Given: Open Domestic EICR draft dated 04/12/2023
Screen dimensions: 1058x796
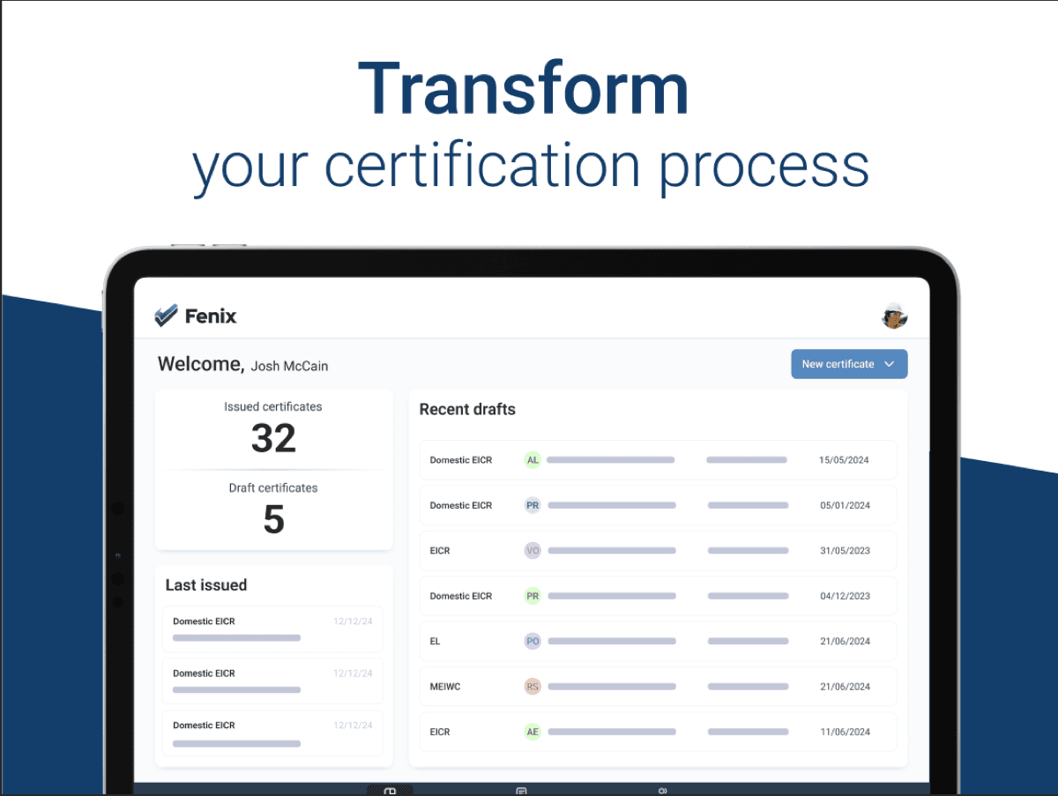Looking at the screenshot, I should 657,596.
